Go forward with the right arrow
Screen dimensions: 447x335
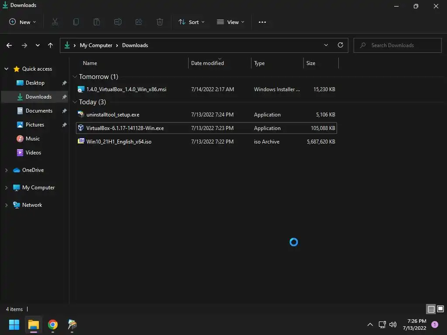(24, 45)
